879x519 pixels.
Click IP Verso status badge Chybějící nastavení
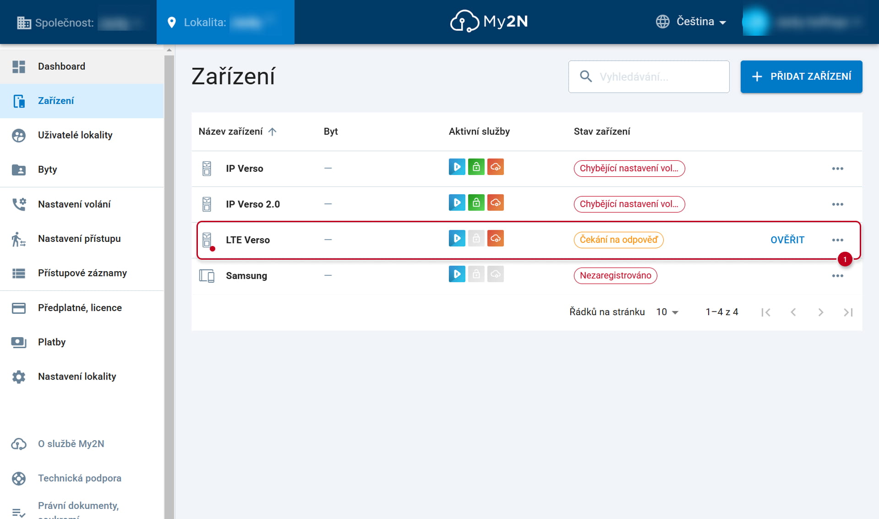(629, 169)
